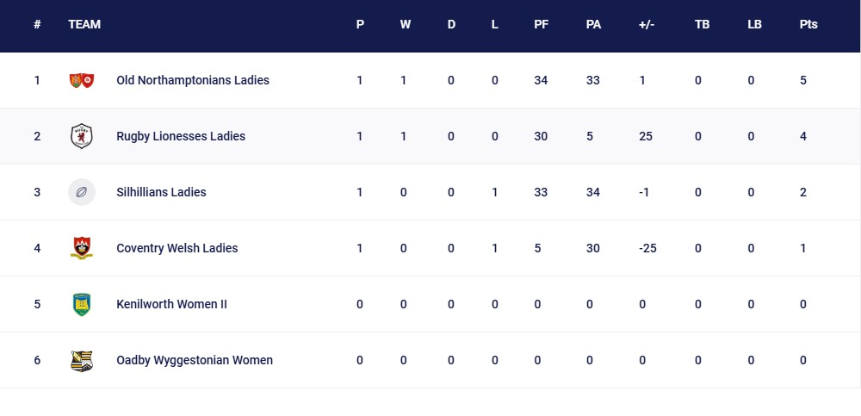Open Old Northamptonians Ladies team link
Viewport: 861px width, 416px height.
(193, 80)
